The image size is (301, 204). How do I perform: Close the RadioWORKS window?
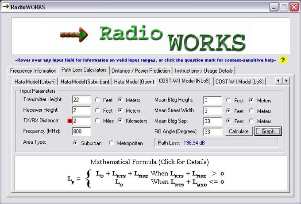point(294,7)
